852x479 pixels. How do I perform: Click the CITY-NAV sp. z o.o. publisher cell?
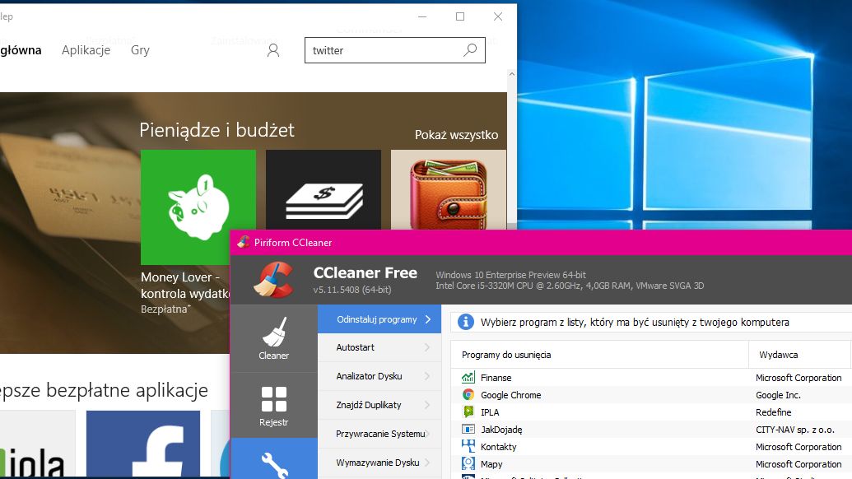click(x=795, y=430)
